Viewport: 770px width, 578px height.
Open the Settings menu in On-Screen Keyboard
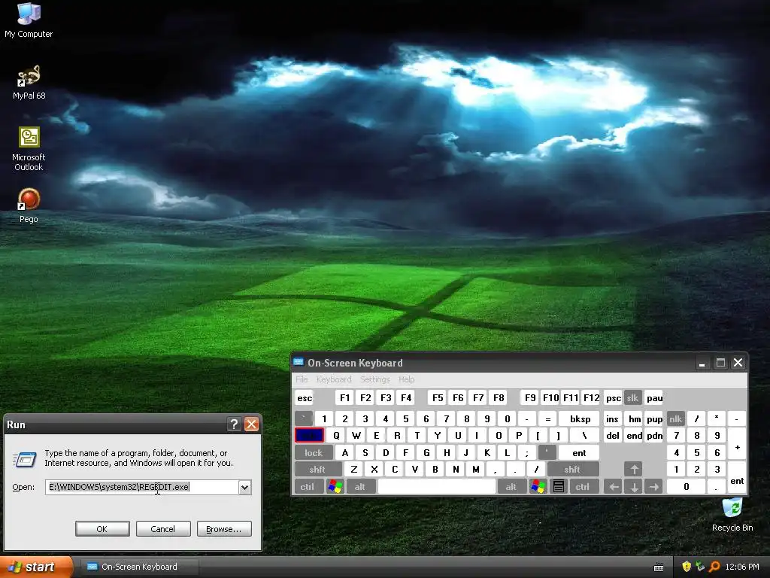coord(374,379)
